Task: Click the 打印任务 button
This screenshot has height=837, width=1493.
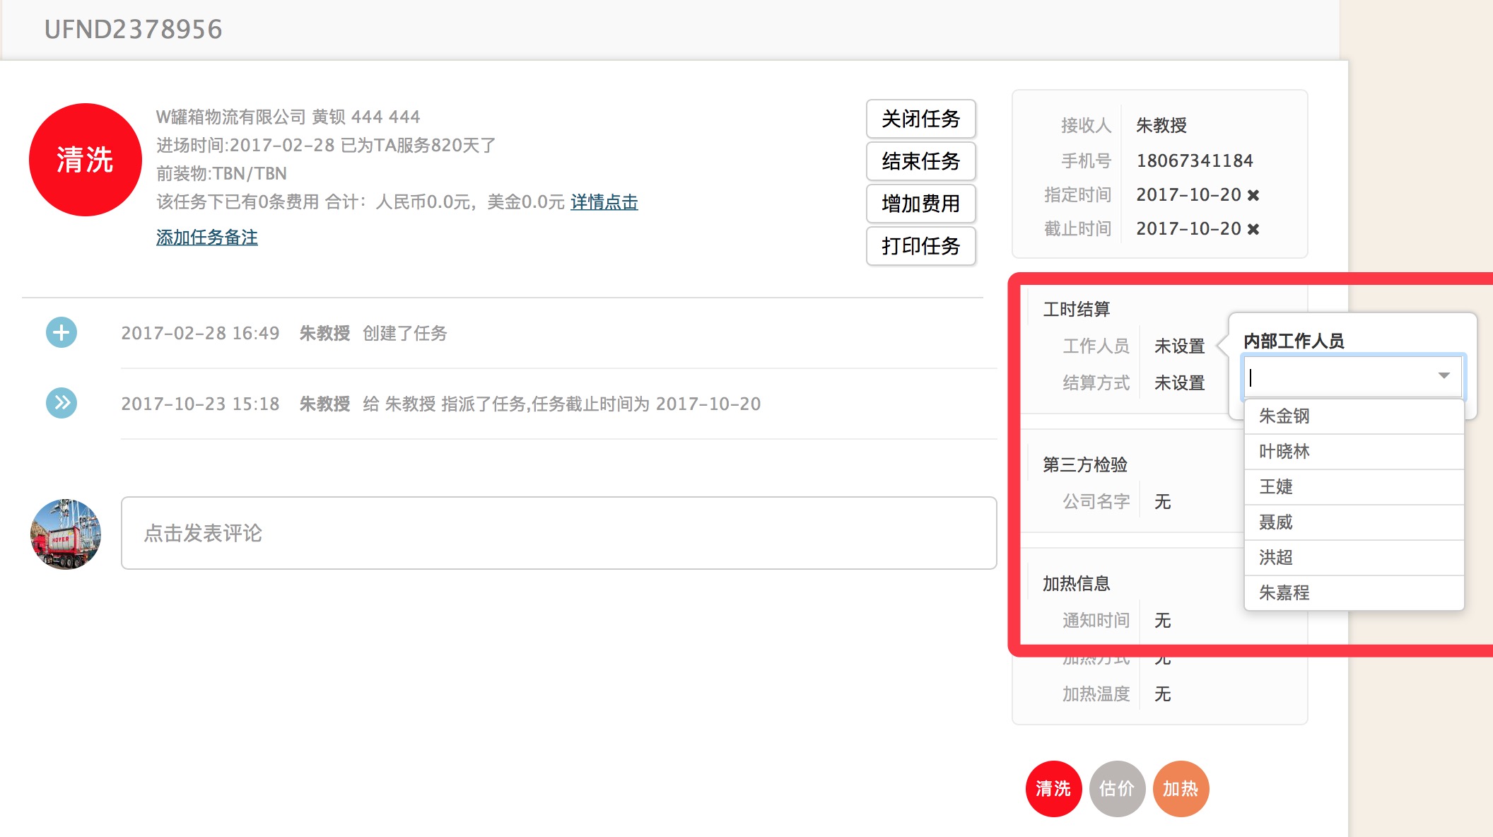Action: pos(920,247)
